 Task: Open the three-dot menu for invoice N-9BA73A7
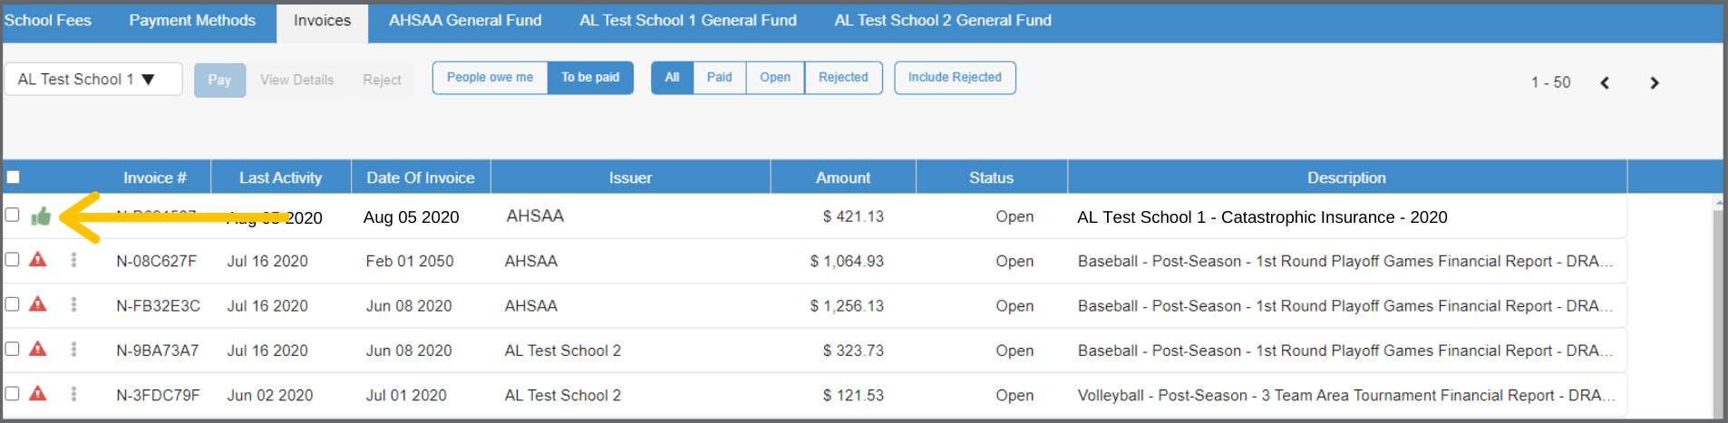click(73, 350)
